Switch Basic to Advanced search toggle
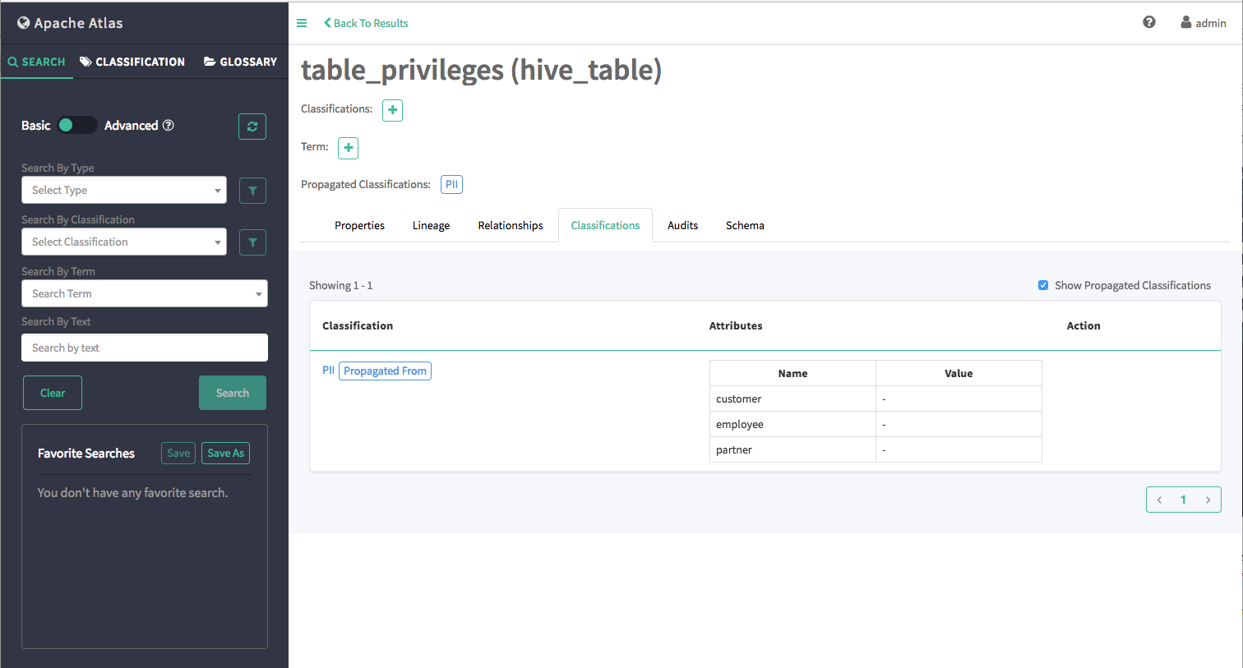The height and width of the screenshot is (668, 1243). pyautogui.click(x=77, y=125)
